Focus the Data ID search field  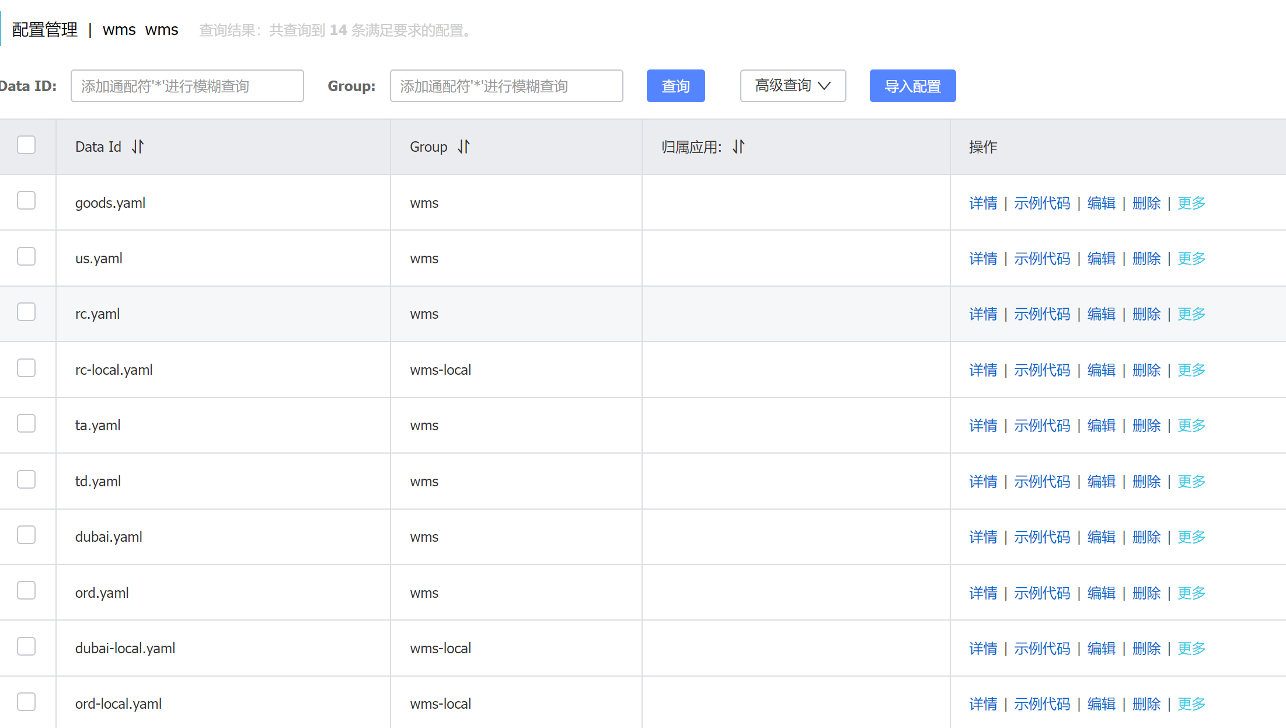[x=187, y=86]
